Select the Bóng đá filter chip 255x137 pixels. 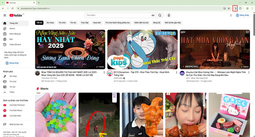157,23
